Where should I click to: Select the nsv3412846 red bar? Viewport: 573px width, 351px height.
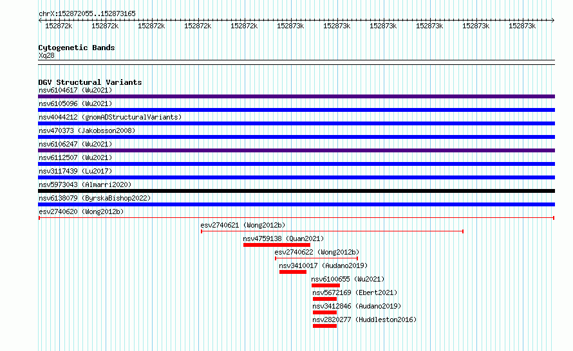pyautogui.click(x=325, y=312)
